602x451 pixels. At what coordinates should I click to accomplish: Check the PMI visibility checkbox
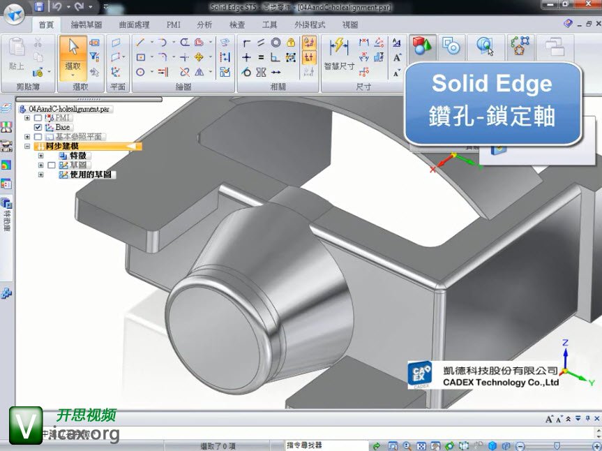(x=38, y=117)
